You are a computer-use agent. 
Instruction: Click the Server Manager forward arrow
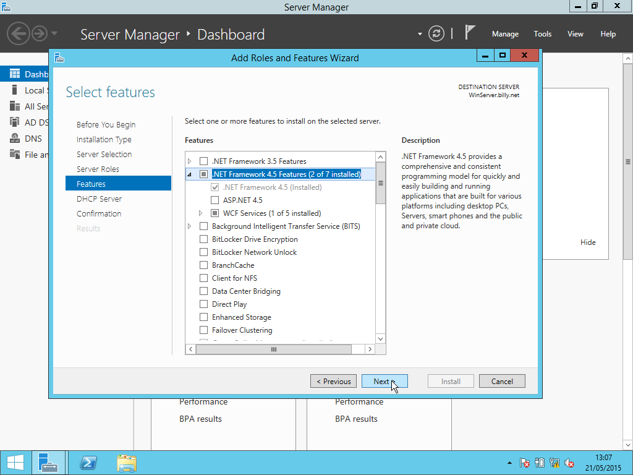tap(40, 33)
